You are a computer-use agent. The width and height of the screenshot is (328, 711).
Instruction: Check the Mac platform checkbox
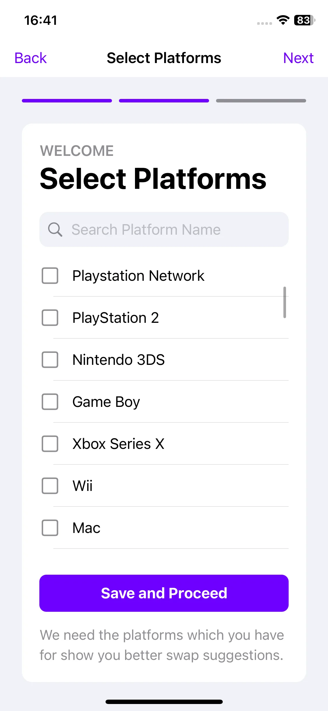click(50, 528)
